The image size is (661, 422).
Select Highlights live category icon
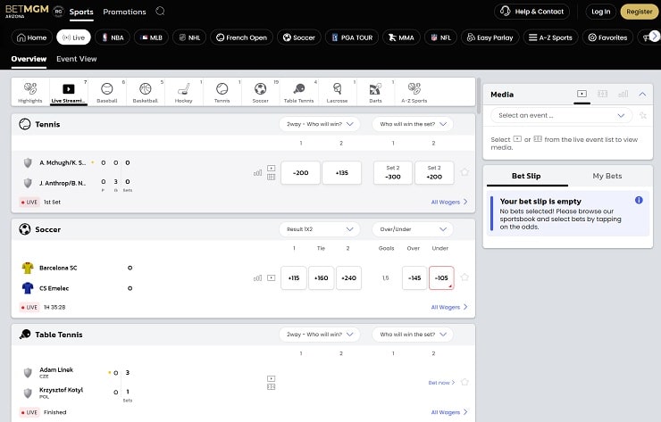click(x=30, y=92)
